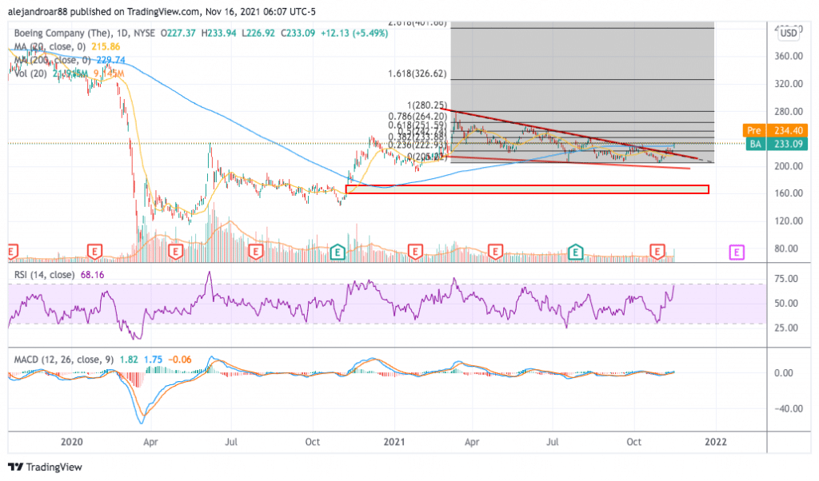Click the 280.00 price axis value
The image size is (819, 481).
788,111
